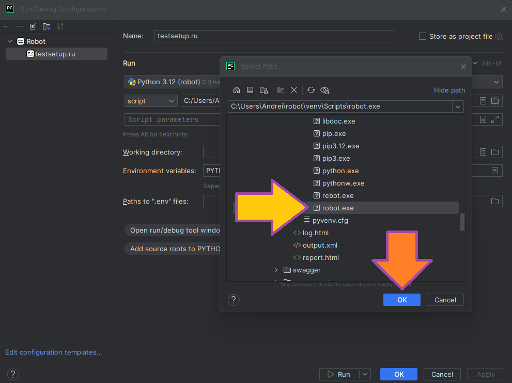Select robot.exe in the file tree
512x383 pixels.
(338, 208)
